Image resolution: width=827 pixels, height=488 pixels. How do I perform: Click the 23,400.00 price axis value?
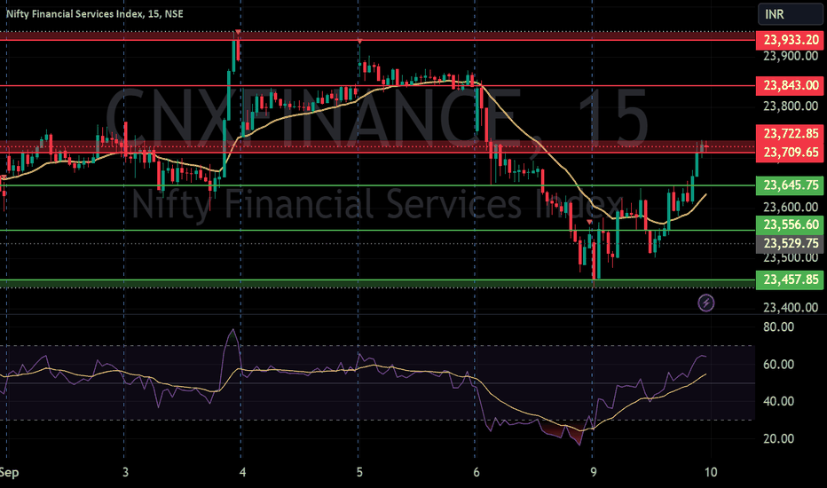[x=791, y=308]
